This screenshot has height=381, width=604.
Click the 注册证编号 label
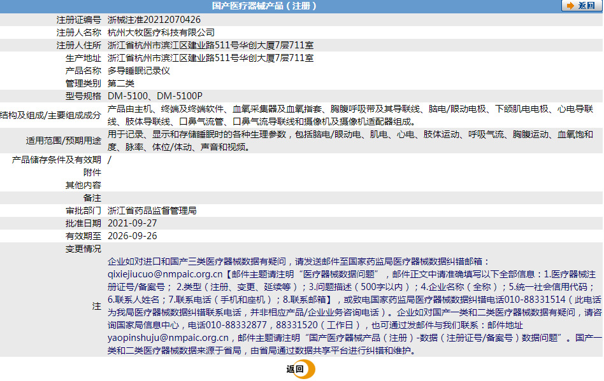tap(78, 20)
